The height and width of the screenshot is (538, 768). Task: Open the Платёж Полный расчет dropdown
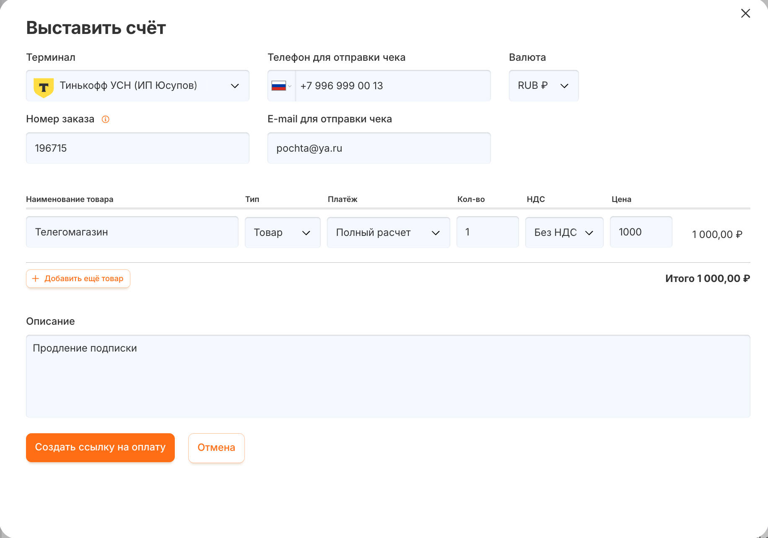(x=388, y=232)
